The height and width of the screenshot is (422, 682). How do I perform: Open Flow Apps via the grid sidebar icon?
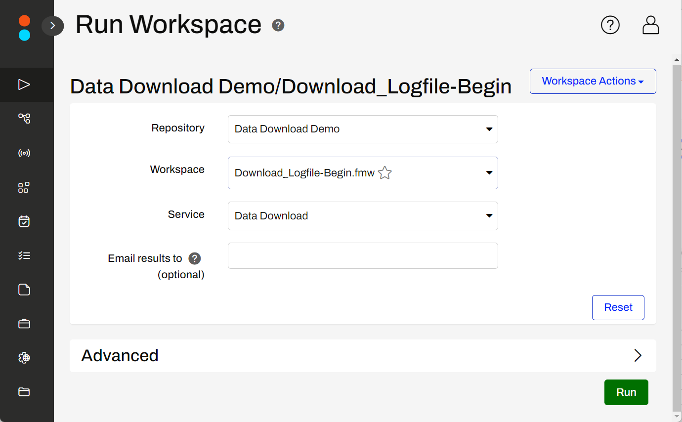click(24, 187)
